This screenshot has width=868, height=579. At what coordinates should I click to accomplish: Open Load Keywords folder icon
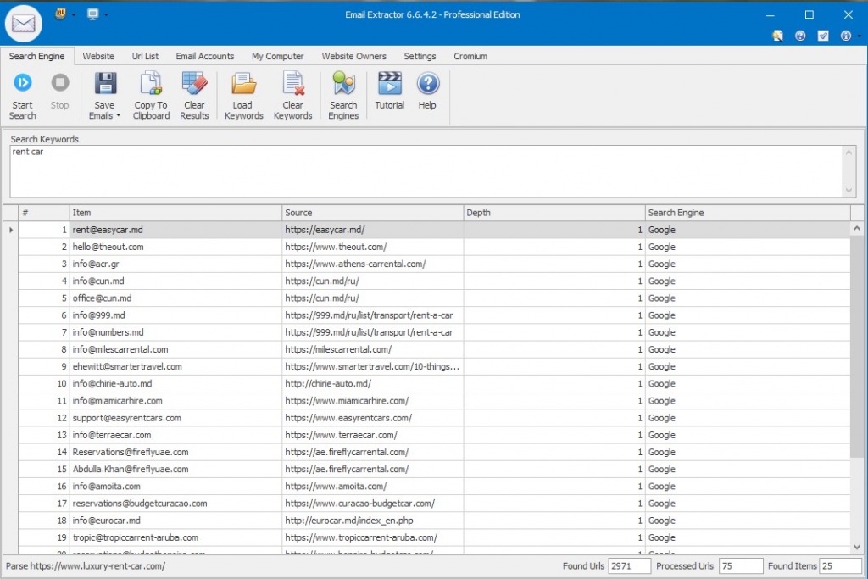pos(243,96)
